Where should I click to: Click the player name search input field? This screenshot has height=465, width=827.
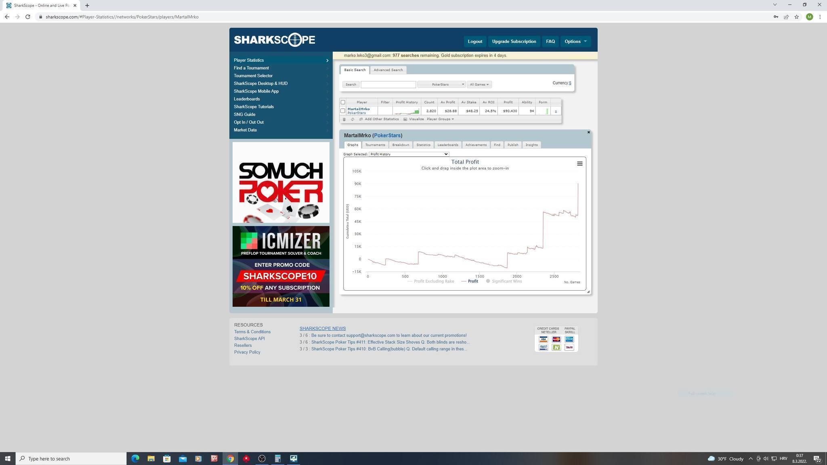click(388, 84)
